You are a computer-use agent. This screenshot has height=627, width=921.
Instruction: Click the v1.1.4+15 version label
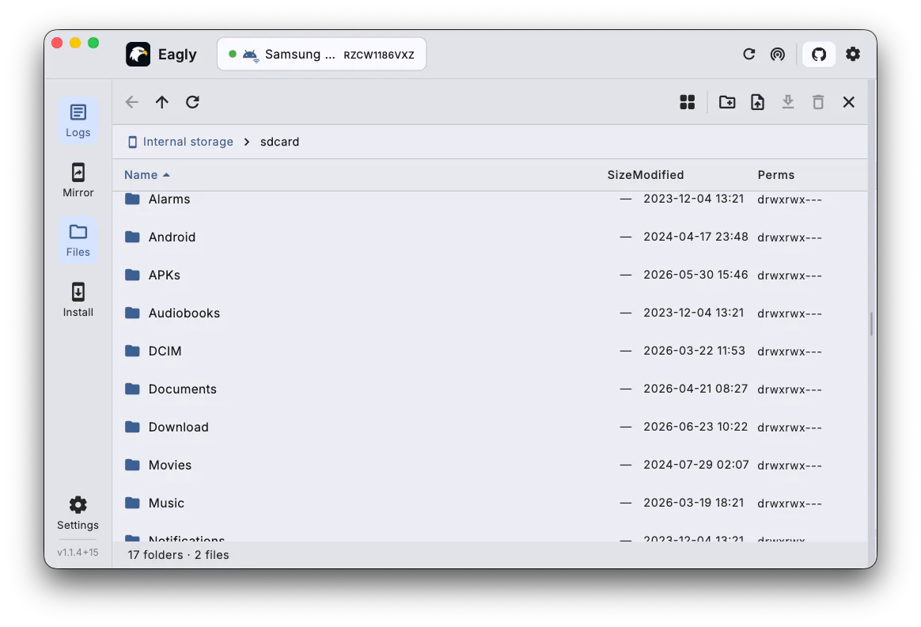(x=78, y=553)
